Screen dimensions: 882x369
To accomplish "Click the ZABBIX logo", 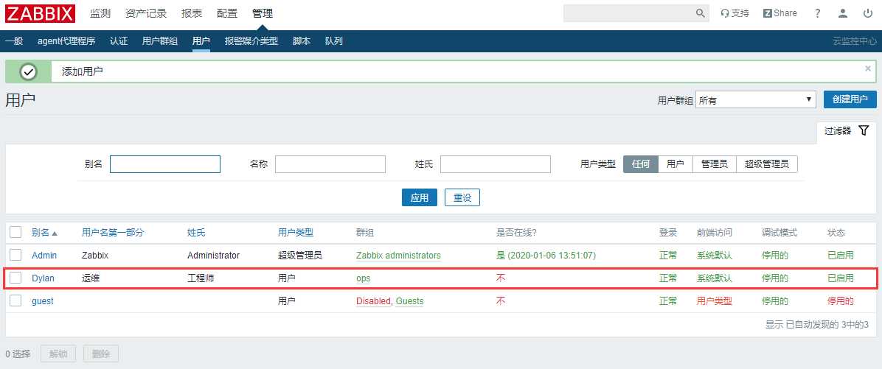I will [x=40, y=13].
